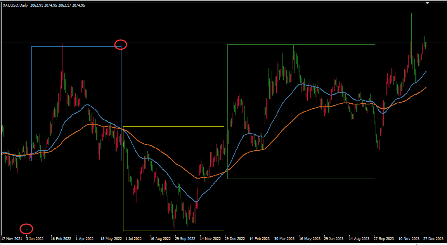Click the 16 Feb 2022 date label
The height and width of the screenshot is (245, 447).
point(61,238)
